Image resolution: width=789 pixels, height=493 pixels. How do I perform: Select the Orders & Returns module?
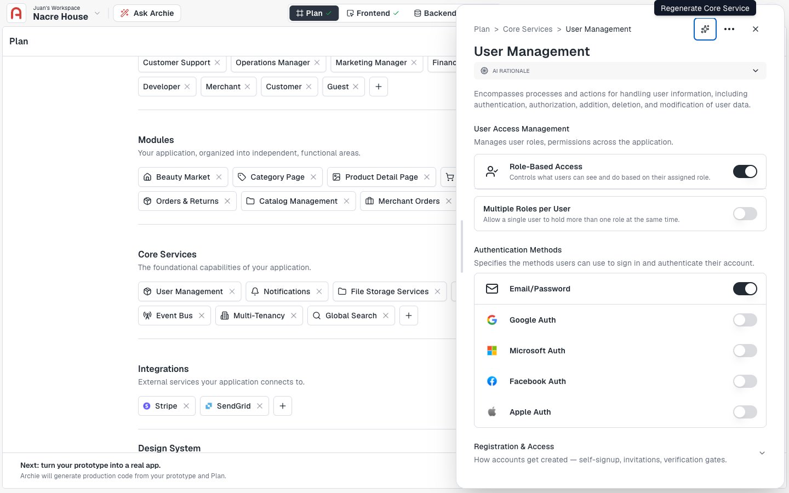(187, 201)
